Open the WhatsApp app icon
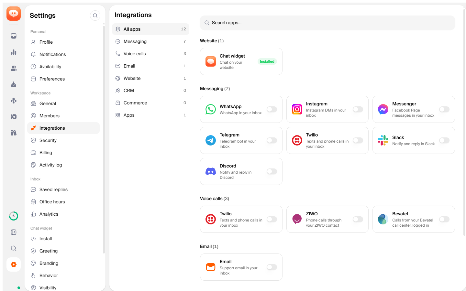466x291 pixels. tap(211, 109)
